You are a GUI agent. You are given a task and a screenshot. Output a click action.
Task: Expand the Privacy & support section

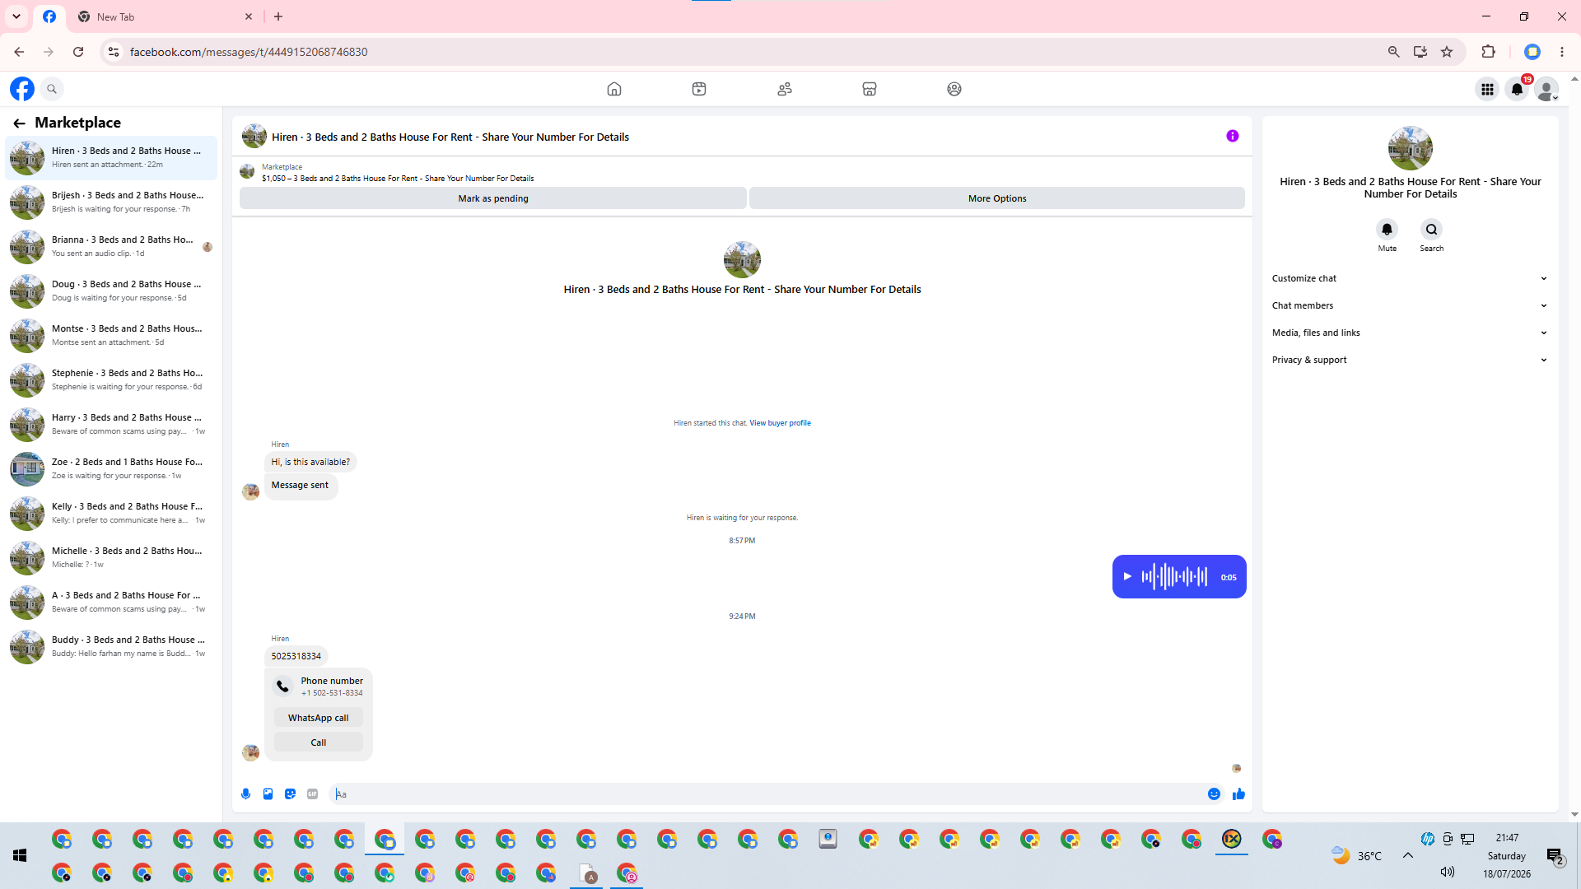click(1410, 360)
